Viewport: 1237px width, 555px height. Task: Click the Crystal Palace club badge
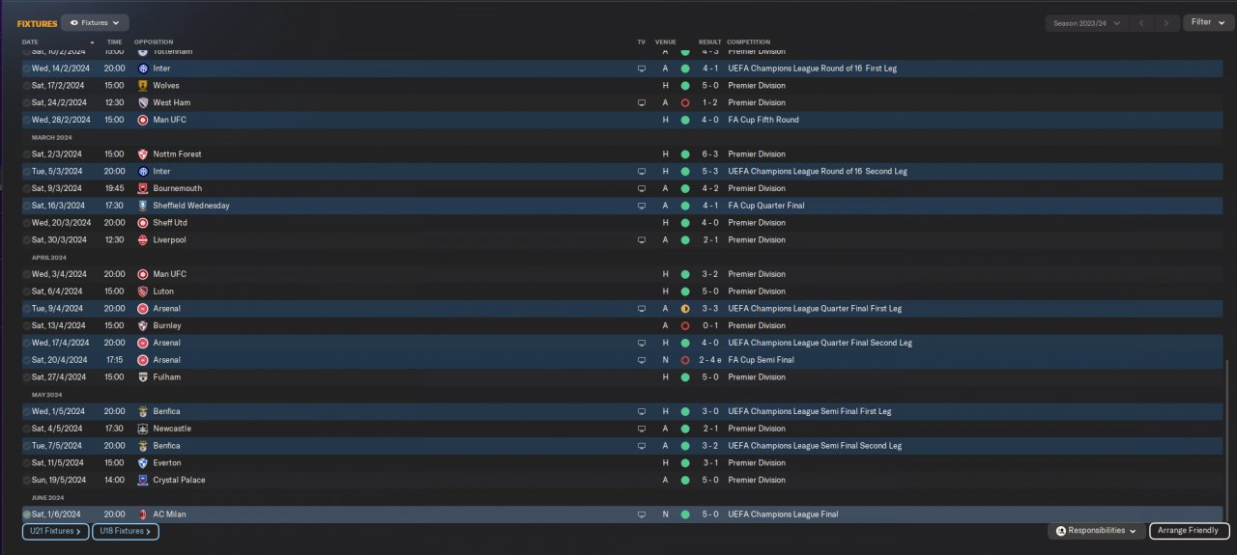coord(143,481)
